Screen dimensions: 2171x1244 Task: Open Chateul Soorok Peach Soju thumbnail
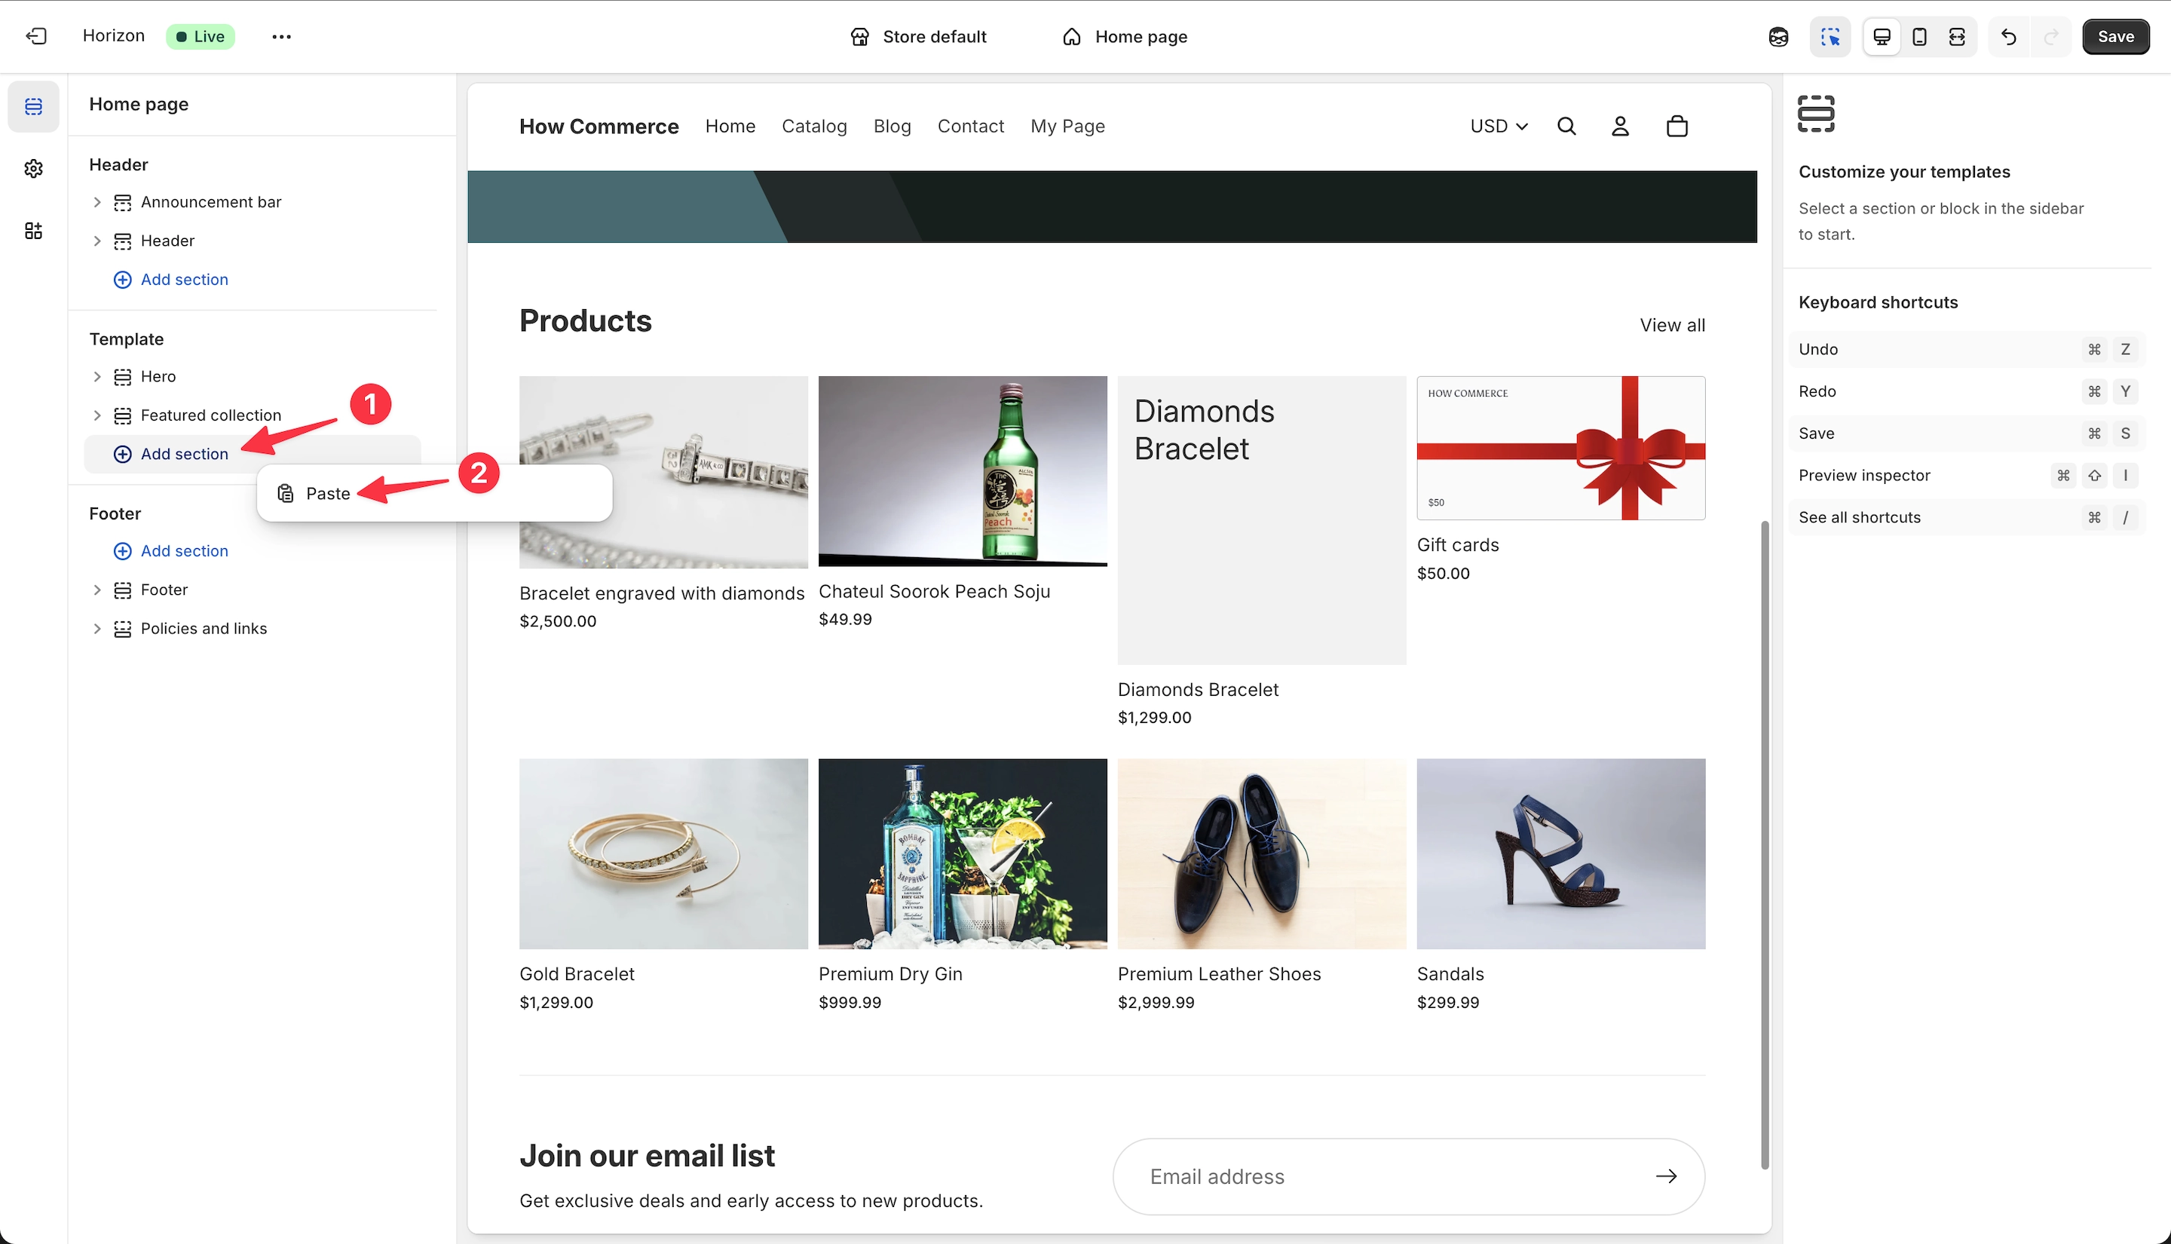click(x=963, y=470)
